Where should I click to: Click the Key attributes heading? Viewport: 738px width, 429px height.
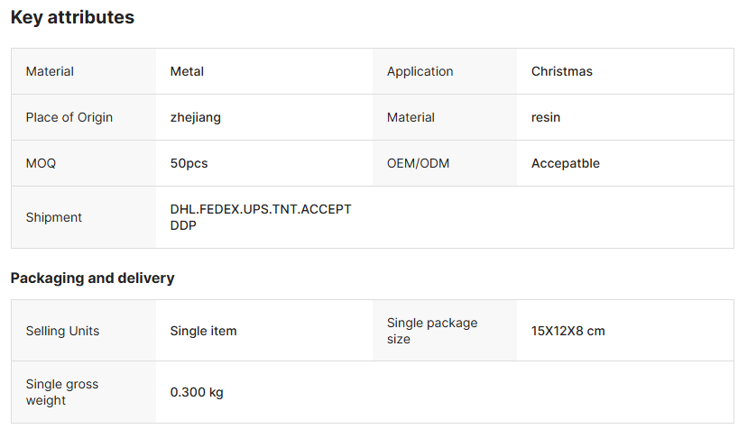tap(72, 17)
